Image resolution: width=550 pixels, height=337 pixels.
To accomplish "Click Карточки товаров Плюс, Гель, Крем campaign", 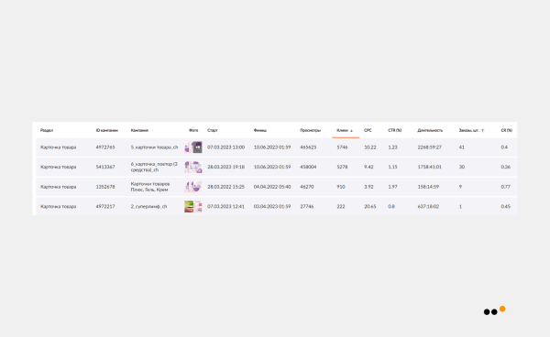I will (150, 187).
